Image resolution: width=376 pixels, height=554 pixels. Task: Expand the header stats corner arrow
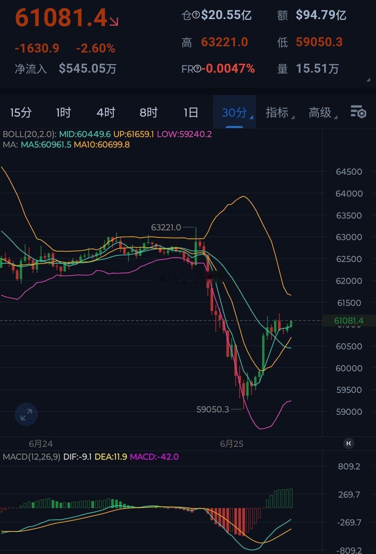[x=368, y=80]
